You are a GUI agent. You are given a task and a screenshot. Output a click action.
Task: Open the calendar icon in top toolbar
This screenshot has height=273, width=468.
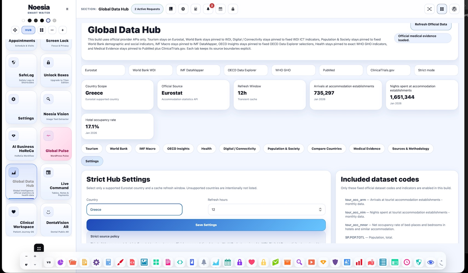point(220,9)
